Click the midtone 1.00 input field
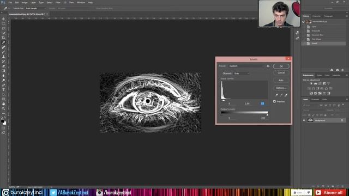Viewport: 349px width, 196px height. coord(247,103)
